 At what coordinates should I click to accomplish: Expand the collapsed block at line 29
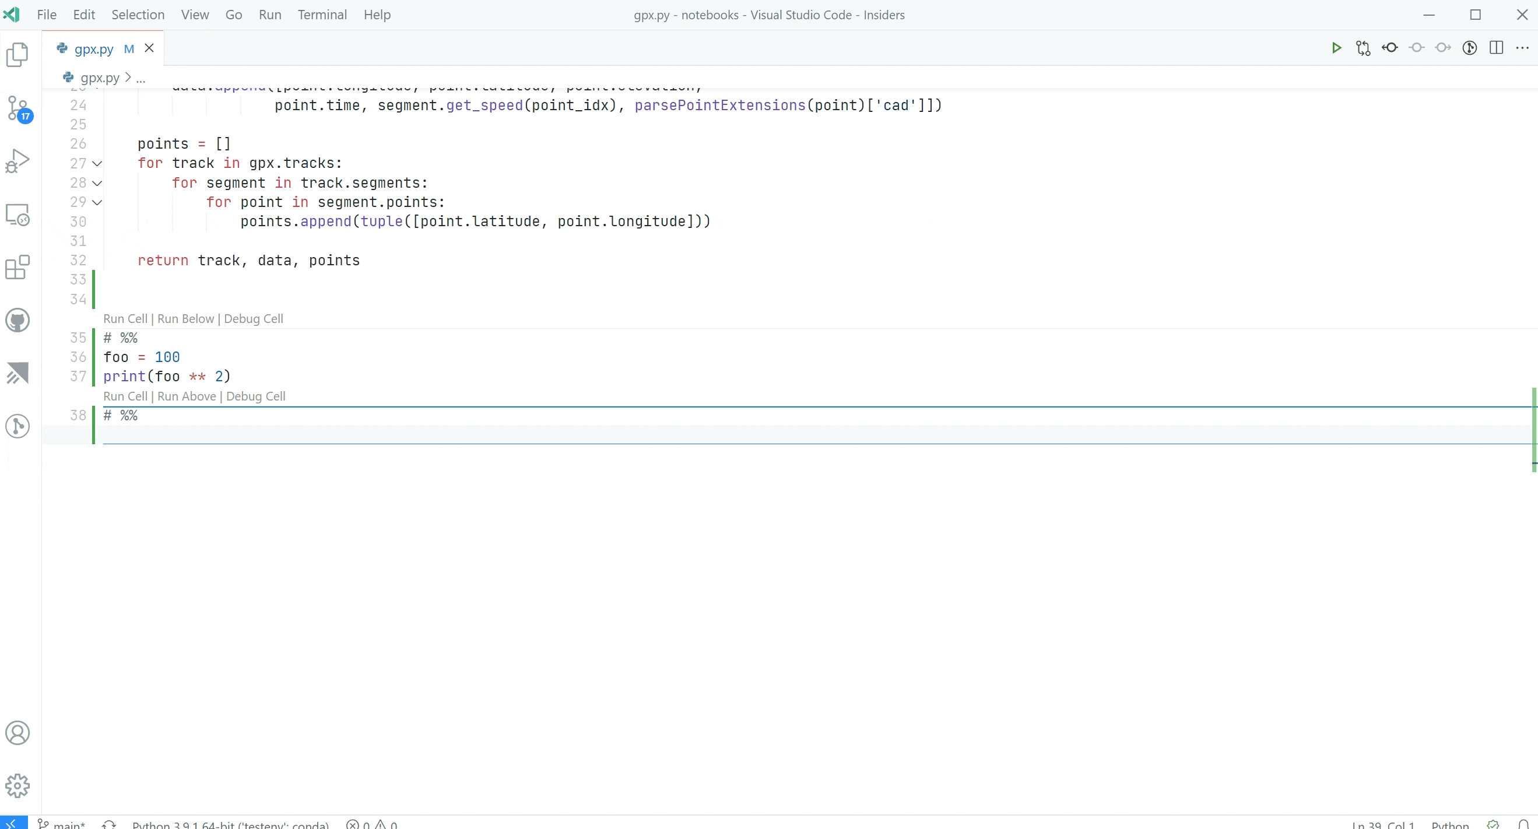(x=97, y=201)
